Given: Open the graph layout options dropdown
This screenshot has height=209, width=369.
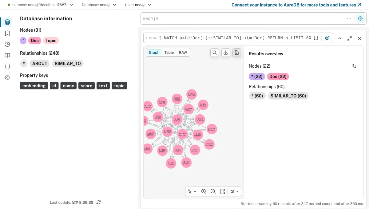Looking at the screenshot, I should coord(234,191).
